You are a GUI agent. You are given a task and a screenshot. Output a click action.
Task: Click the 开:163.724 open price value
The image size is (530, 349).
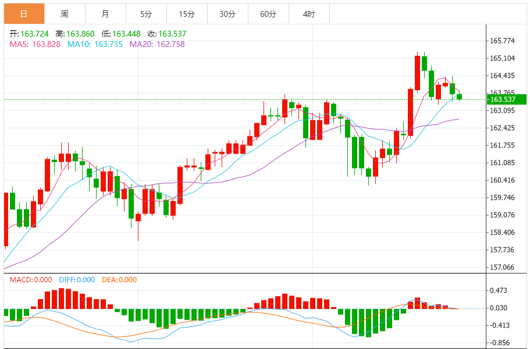29,34
